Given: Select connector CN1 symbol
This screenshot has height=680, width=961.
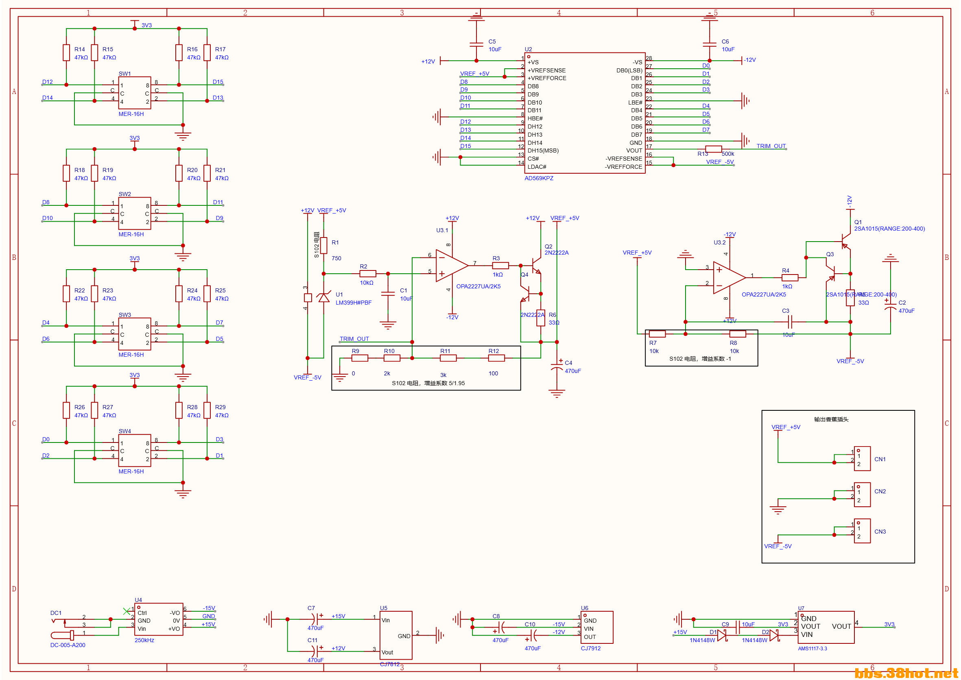Looking at the screenshot, I should point(862,458).
